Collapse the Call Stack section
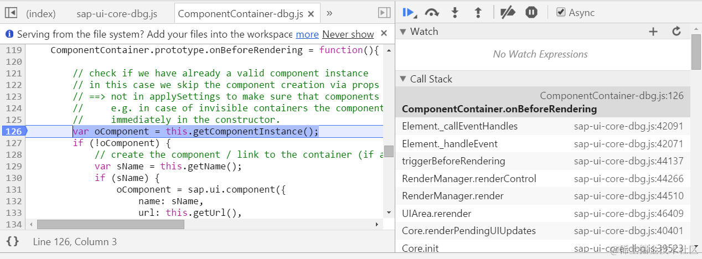 [x=403, y=79]
